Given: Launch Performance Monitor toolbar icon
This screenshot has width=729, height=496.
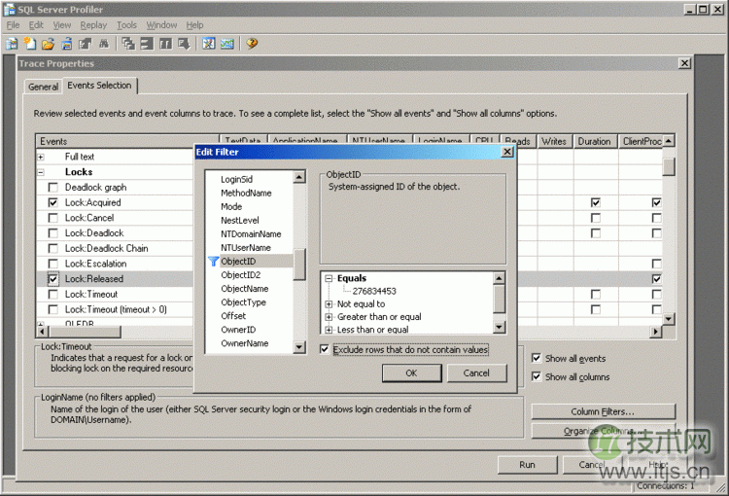Looking at the screenshot, I should 226,44.
